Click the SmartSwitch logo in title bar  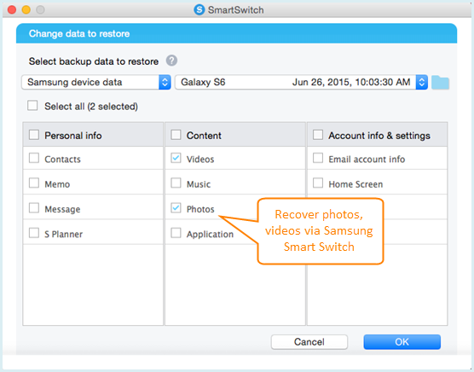coord(199,9)
